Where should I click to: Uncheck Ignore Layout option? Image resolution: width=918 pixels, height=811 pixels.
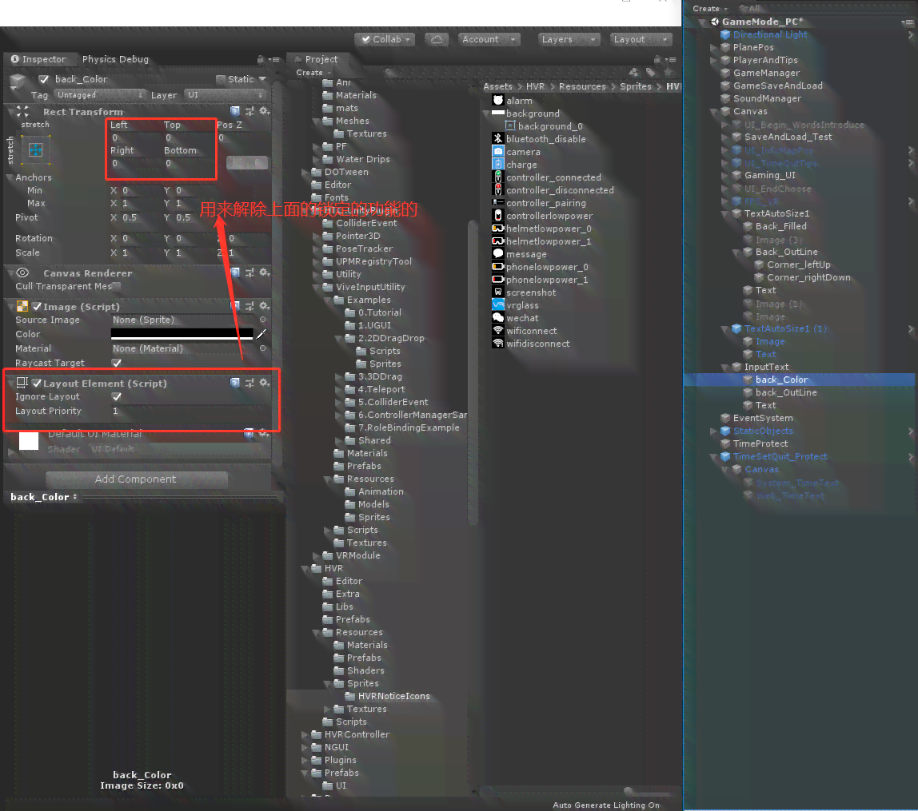(117, 397)
